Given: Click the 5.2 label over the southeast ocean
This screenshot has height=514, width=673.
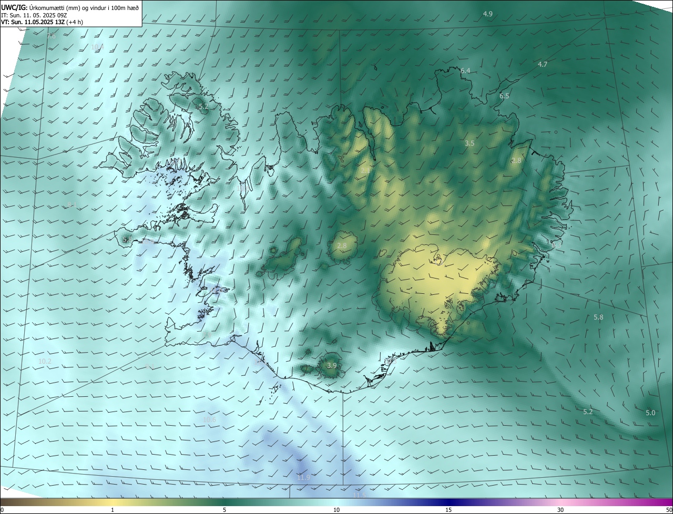Looking at the screenshot, I should pos(588,412).
